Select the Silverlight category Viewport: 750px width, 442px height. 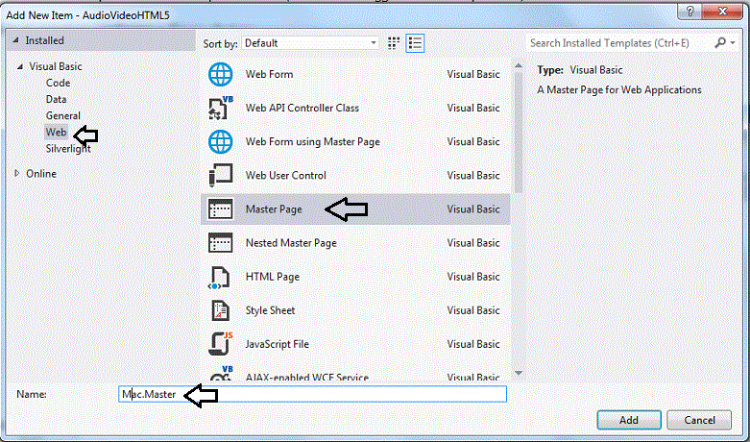click(70, 149)
